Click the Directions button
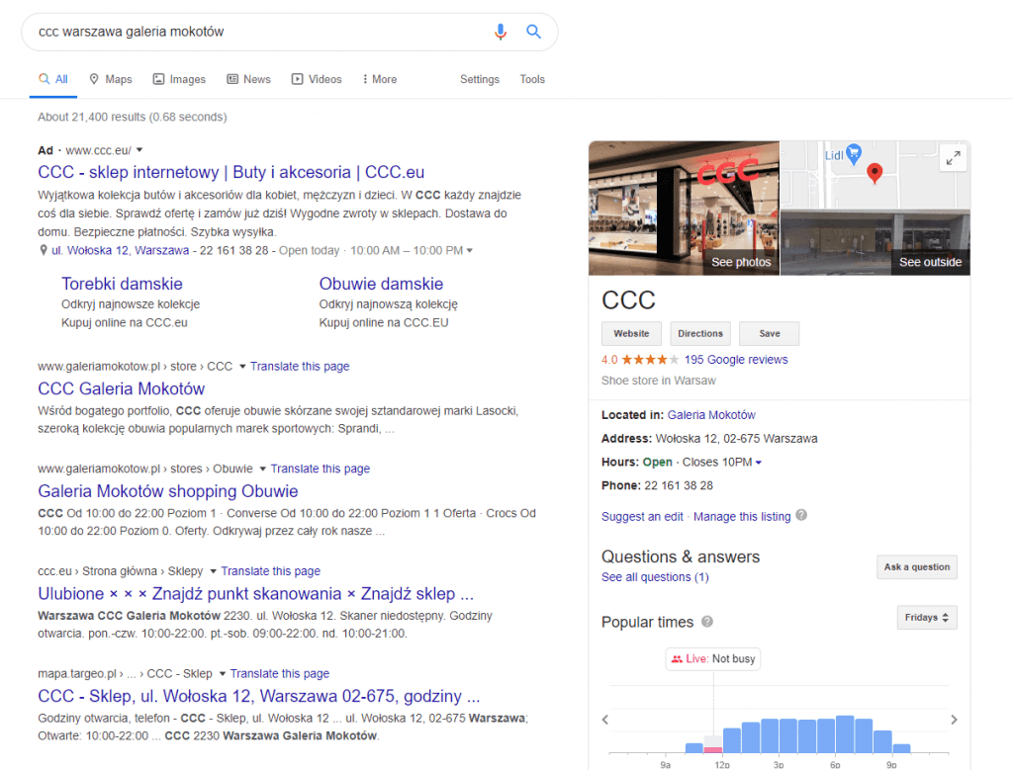1013x770 pixels. pos(700,334)
